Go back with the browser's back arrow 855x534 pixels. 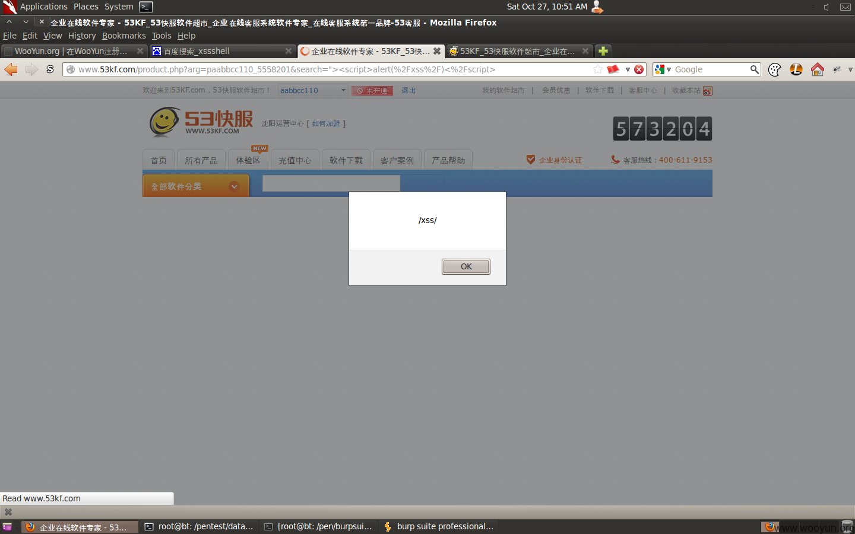point(11,69)
